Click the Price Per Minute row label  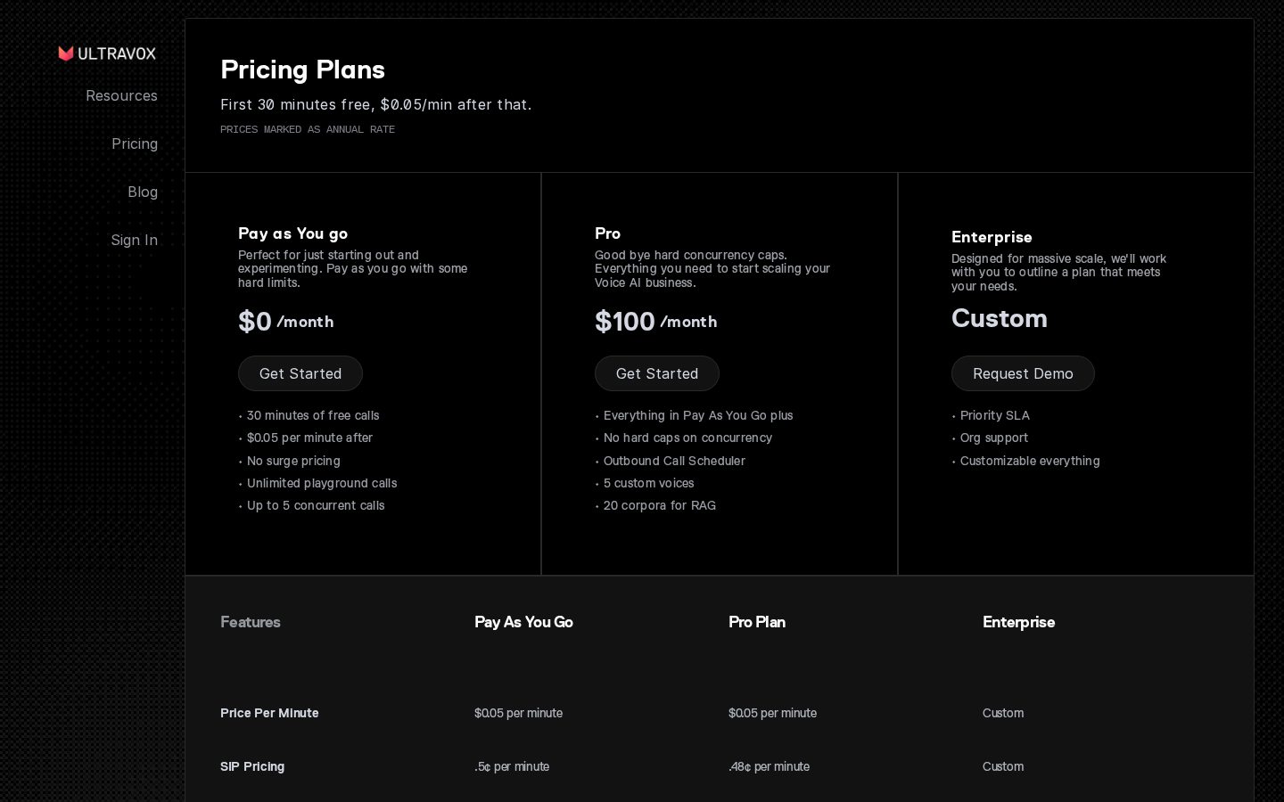click(x=269, y=713)
